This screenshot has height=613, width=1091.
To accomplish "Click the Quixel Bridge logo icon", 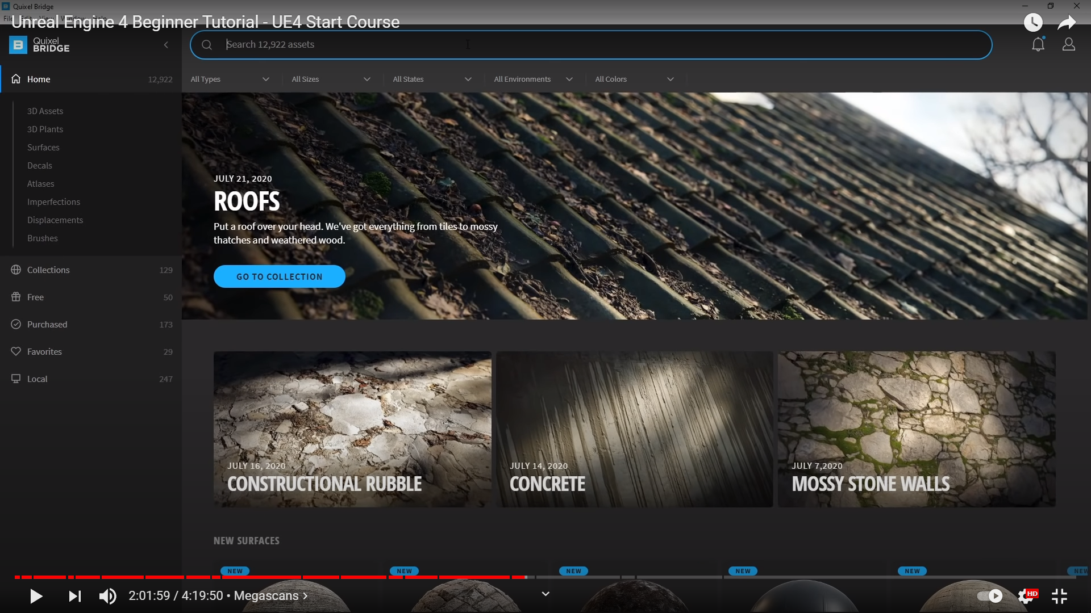I will click(18, 45).
